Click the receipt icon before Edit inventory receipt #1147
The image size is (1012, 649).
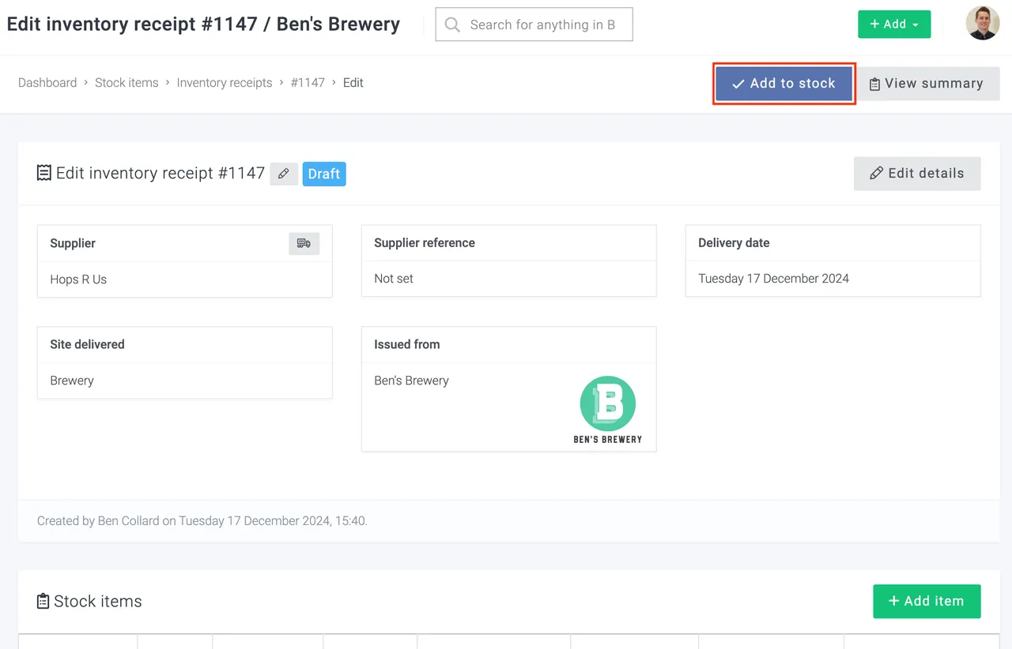[x=43, y=173]
